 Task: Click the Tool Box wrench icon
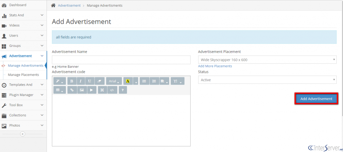pyautogui.click(x=4, y=105)
